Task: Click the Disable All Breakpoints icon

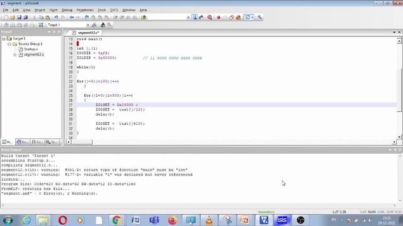Action: (232, 18)
